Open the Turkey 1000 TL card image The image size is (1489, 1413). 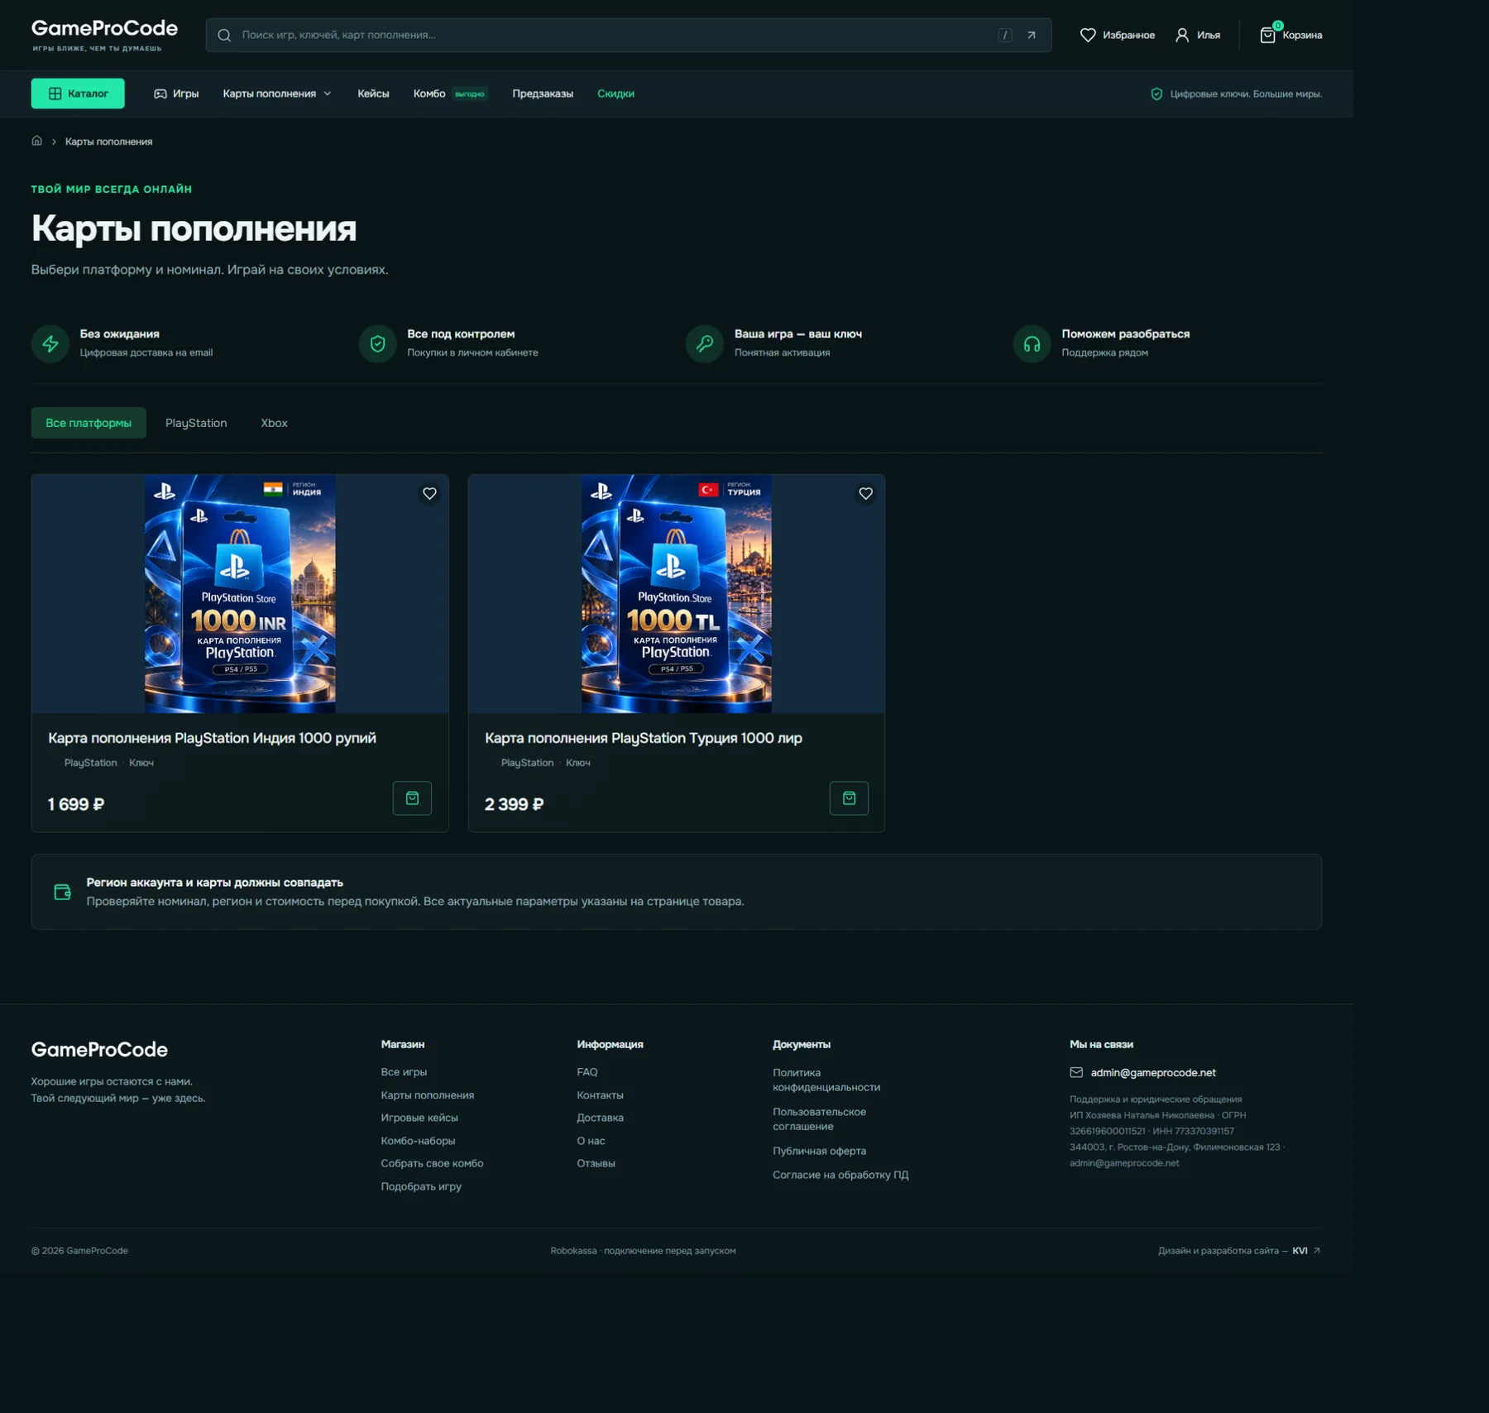676,593
